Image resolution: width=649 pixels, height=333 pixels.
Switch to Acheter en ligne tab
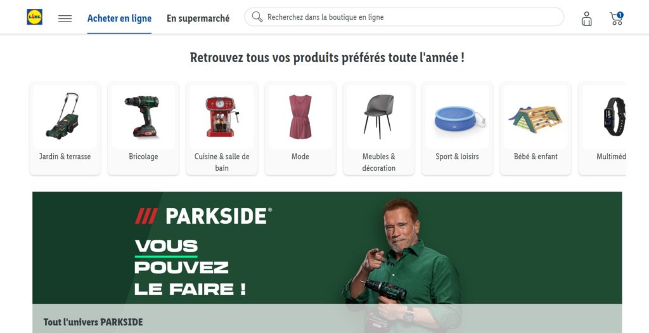point(119,18)
